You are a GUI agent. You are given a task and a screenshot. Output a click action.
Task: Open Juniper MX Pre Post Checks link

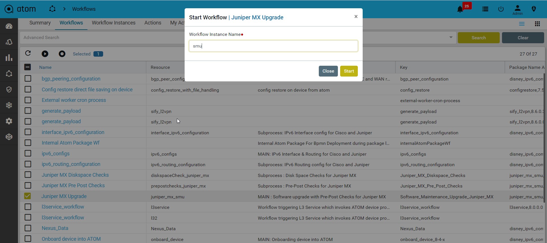tap(73, 186)
